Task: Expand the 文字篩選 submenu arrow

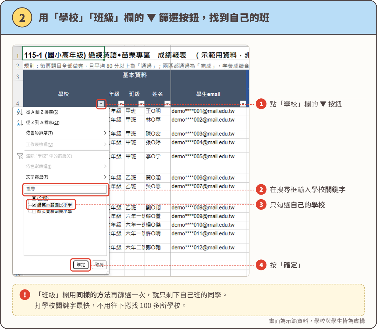Action: 105,177
